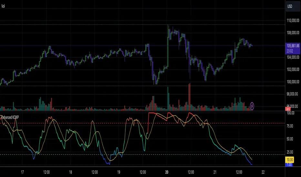Click the 25.00 oscillator axis label
The width and height of the screenshot is (301, 177).
(290, 152)
